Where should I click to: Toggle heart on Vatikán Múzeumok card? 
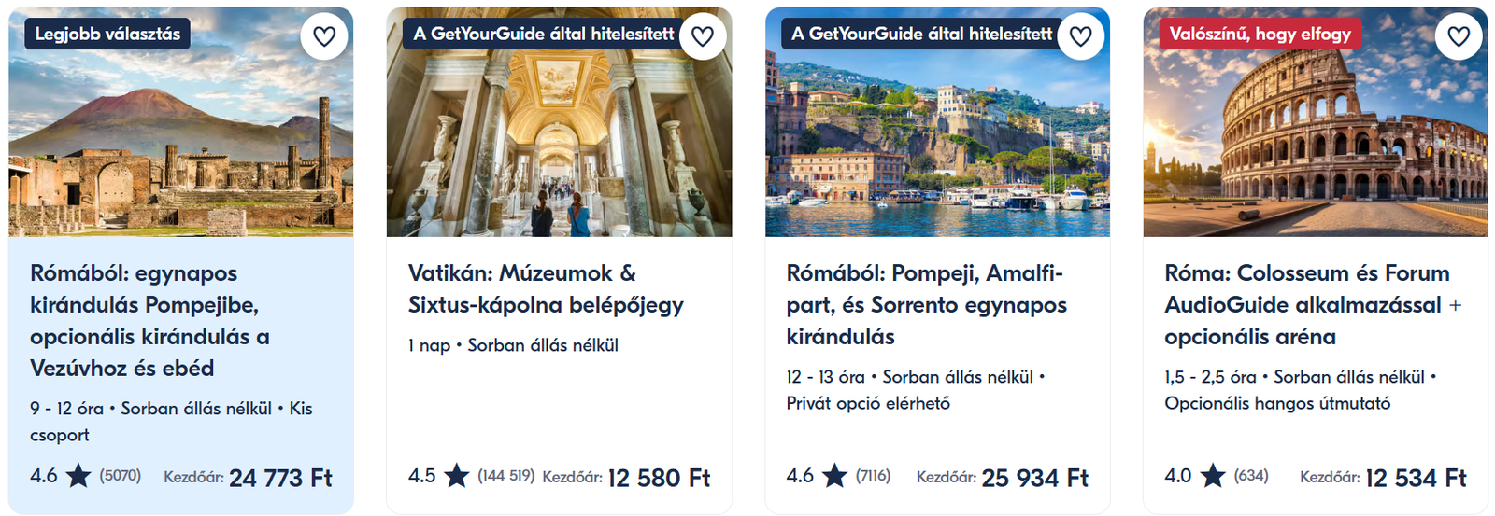(703, 36)
